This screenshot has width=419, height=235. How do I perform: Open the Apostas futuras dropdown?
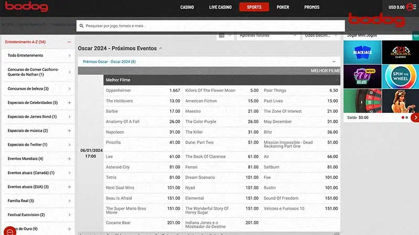click(x=267, y=36)
